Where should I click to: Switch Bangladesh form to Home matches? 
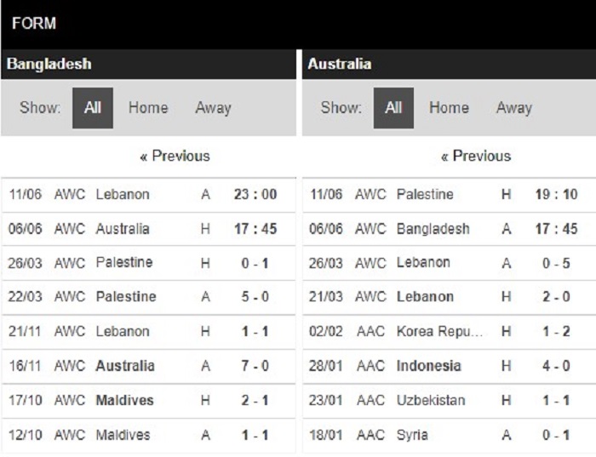(x=148, y=108)
